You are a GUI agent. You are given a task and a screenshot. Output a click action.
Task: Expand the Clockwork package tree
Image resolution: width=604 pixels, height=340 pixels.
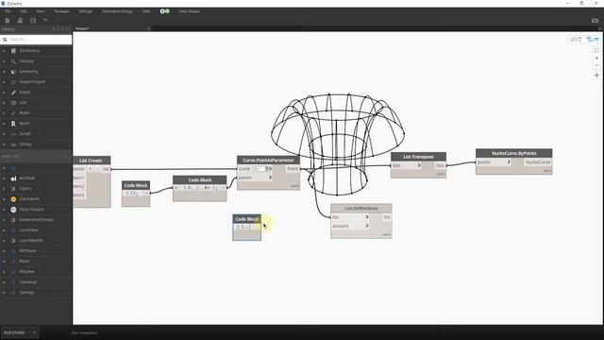click(x=4, y=199)
